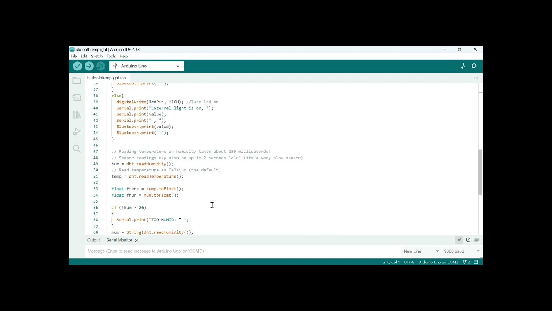The width and height of the screenshot is (552, 311).
Task: Toggle the bottom panel icon in status bar
Action: (476, 262)
